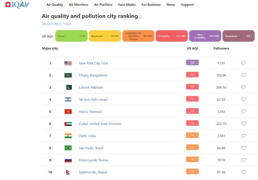Toggle heart for Tel Aviv-Yafo, Israel
The image size is (258, 180).
[x=243, y=100]
